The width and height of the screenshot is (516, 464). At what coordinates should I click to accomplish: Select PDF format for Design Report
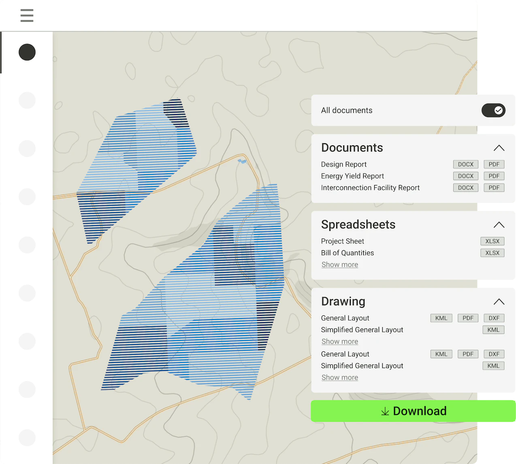494,164
